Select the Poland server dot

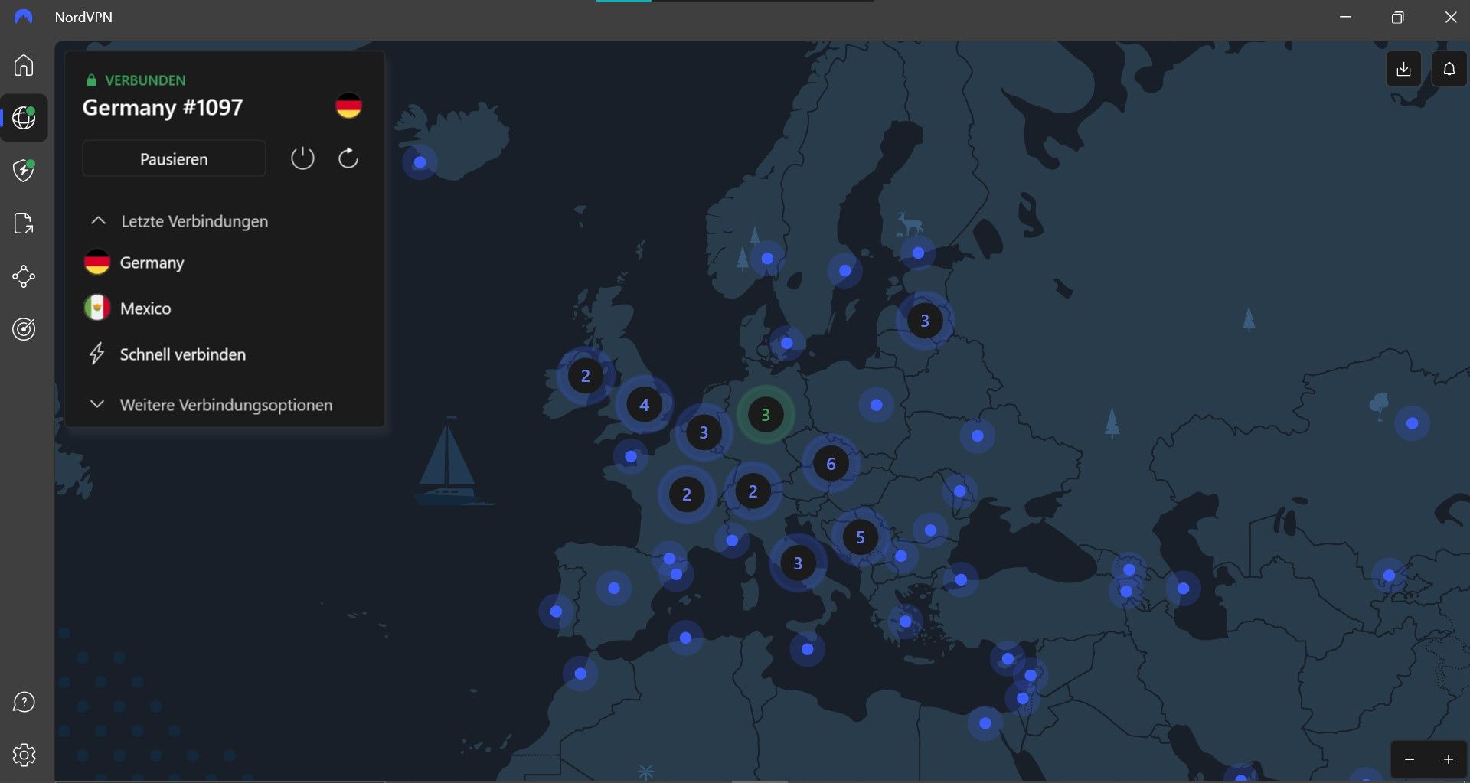(877, 405)
